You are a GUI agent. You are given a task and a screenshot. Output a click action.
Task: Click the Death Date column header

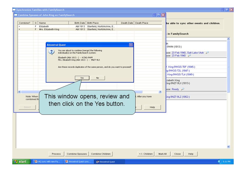click(x=125, y=23)
